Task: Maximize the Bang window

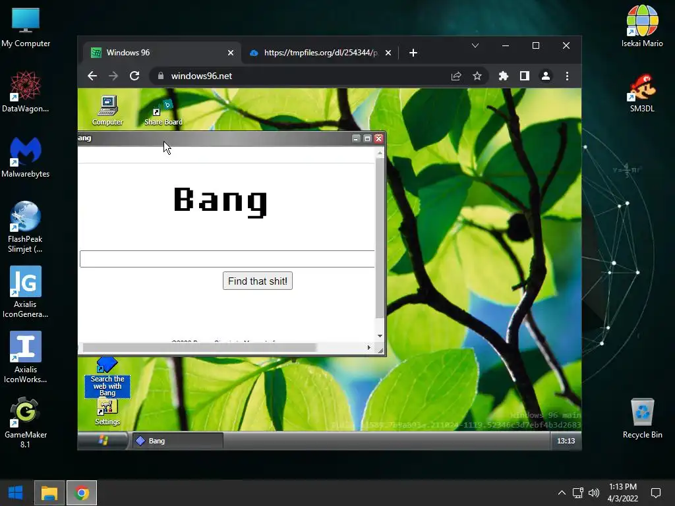Action: pyautogui.click(x=367, y=138)
